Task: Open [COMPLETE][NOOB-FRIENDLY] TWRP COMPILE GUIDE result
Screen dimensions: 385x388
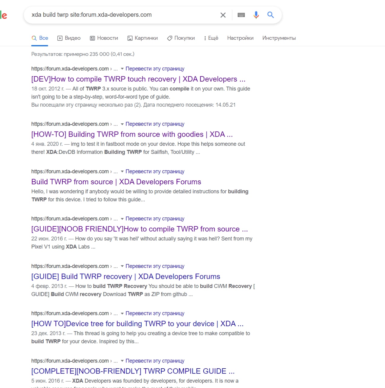Action: (133, 371)
